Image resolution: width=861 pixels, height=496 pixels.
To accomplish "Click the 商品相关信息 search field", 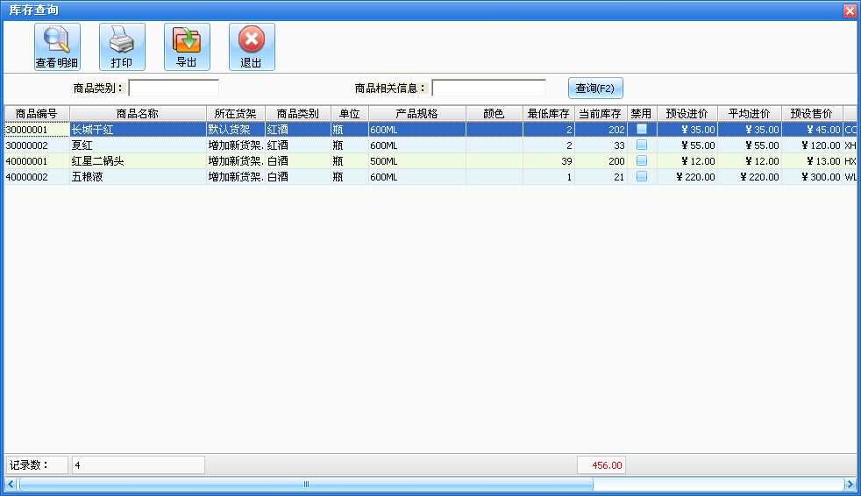I will point(488,88).
